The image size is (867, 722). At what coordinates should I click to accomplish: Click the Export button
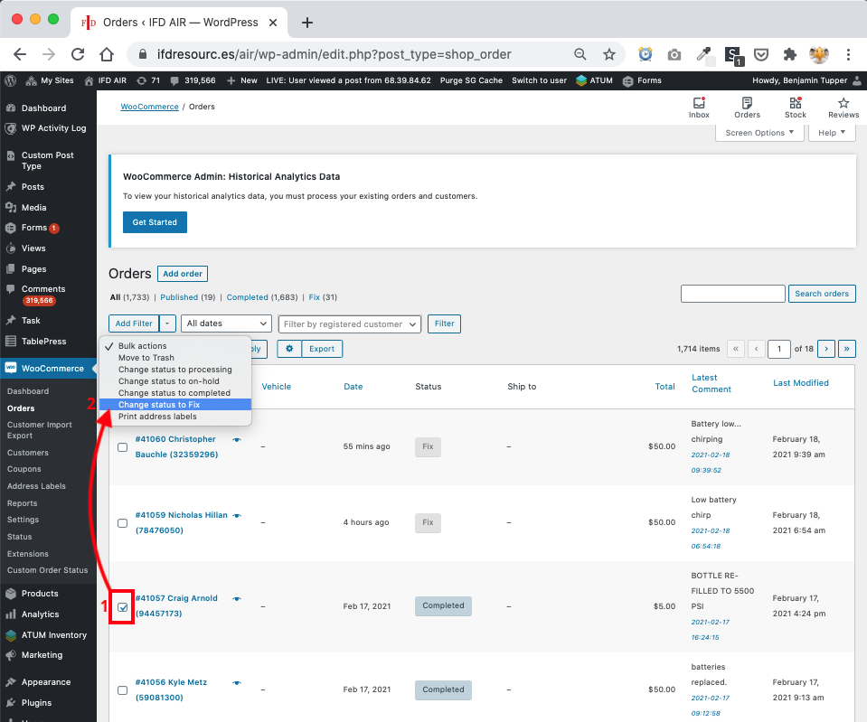tap(322, 349)
